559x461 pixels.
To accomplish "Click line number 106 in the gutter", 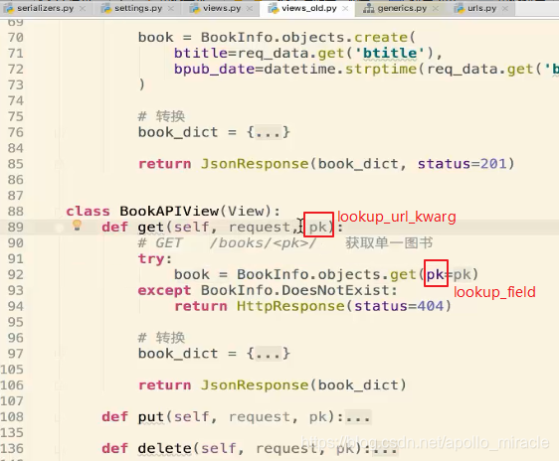I will click(12, 385).
